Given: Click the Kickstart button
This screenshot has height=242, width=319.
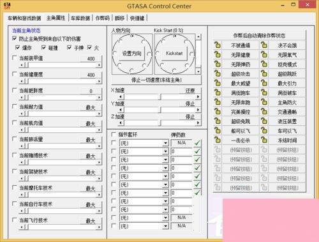Looking at the screenshot, I should point(174,53).
